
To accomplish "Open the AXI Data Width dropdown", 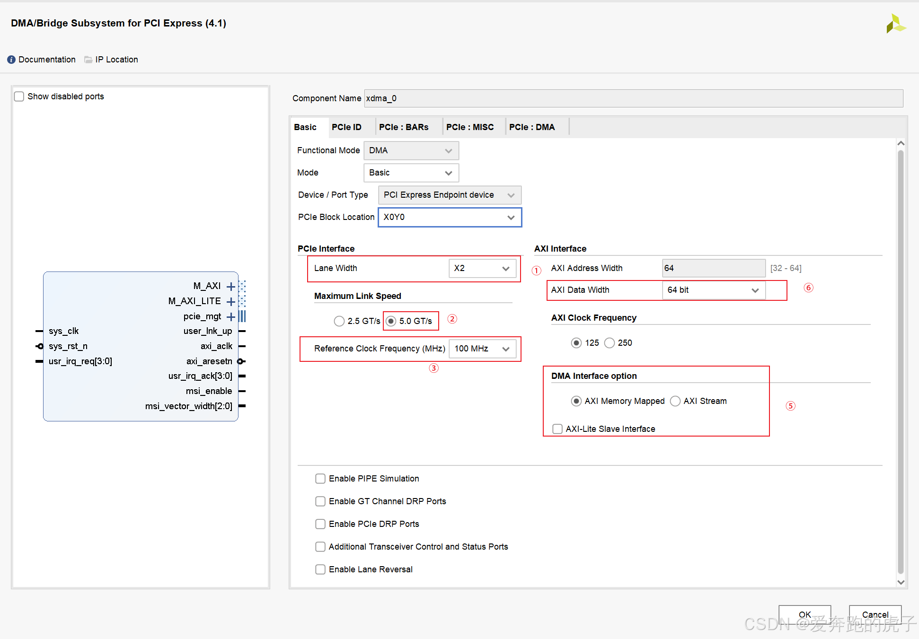I will pos(713,290).
